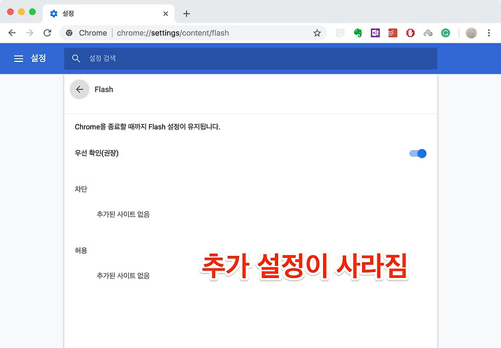
Task: Open the settings hamburger menu
Action: 19,59
